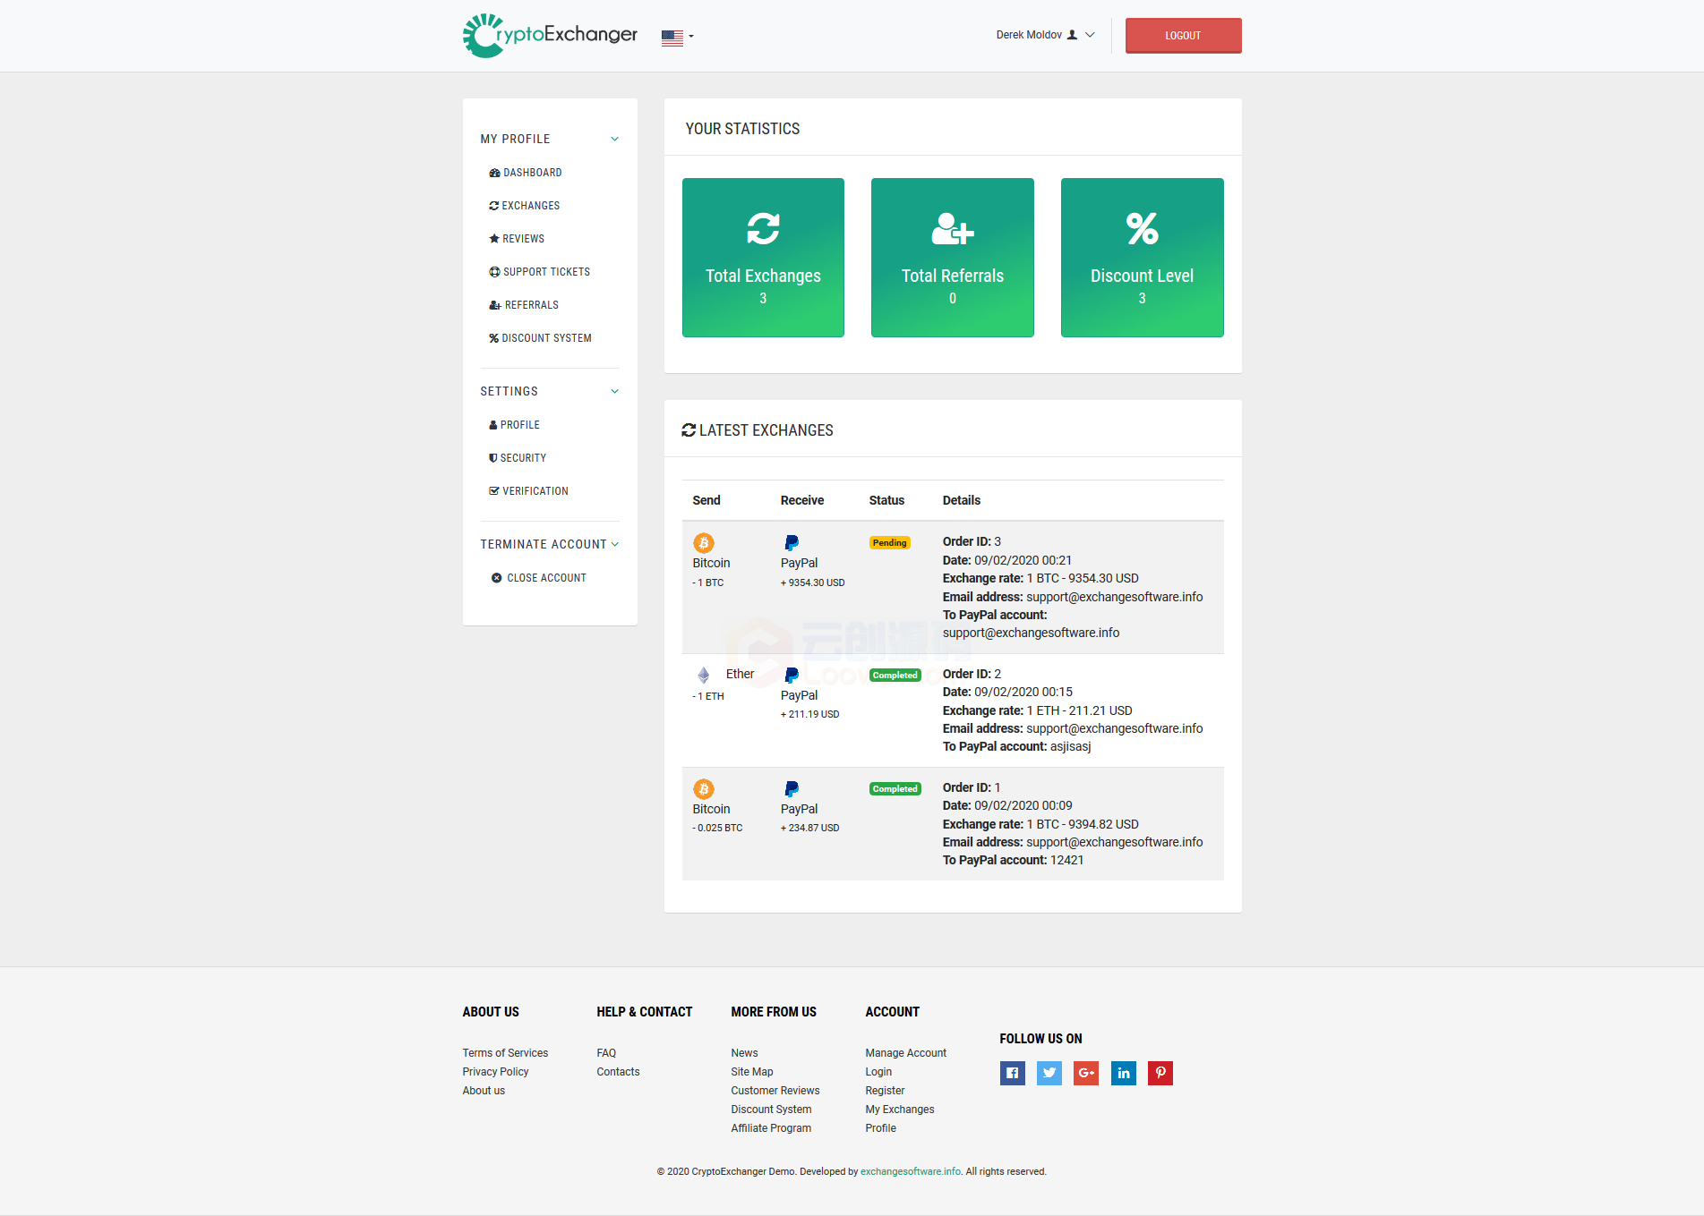The width and height of the screenshot is (1704, 1216).
Task: Click the Pending status badge
Action: point(889,543)
